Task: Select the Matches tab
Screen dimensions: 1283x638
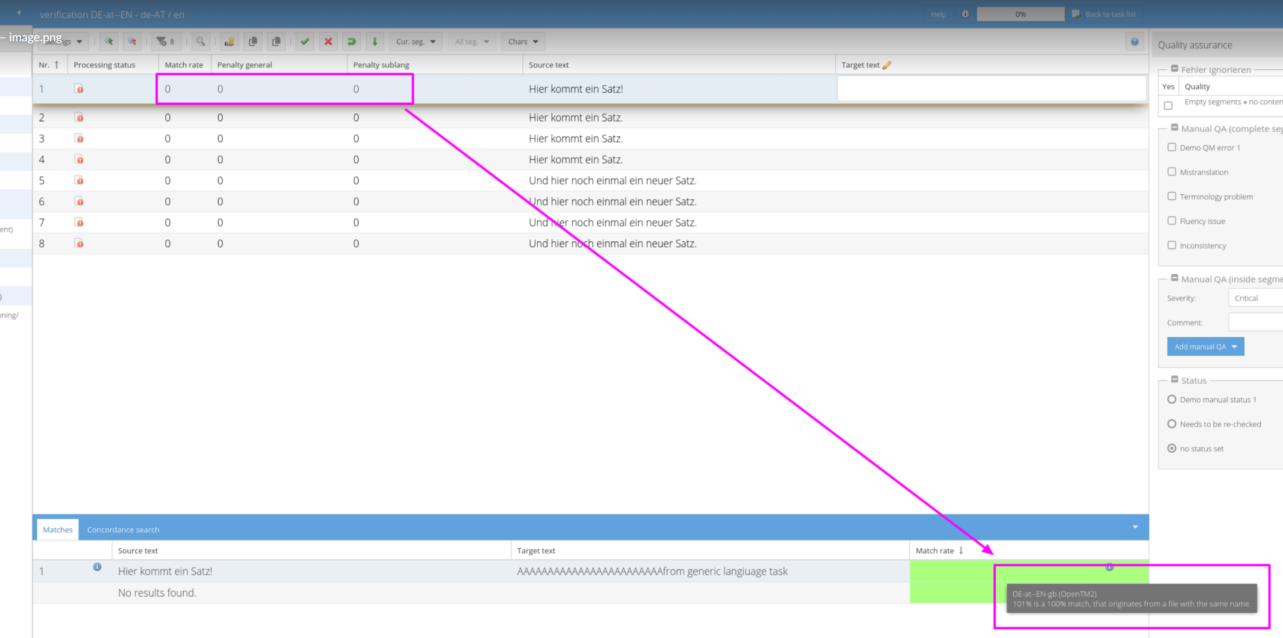Action: [x=57, y=530]
